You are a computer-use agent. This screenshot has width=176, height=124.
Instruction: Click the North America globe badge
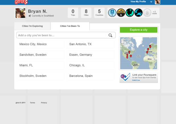[130, 13]
